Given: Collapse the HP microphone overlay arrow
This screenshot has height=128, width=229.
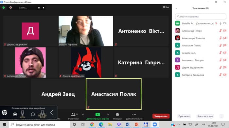Looking at the screenshot, I should [52, 112].
